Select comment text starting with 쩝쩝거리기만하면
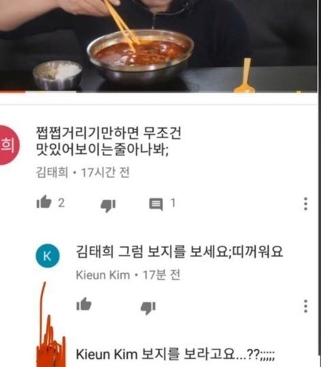This screenshot has width=321, height=367. pyautogui.click(x=109, y=141)
